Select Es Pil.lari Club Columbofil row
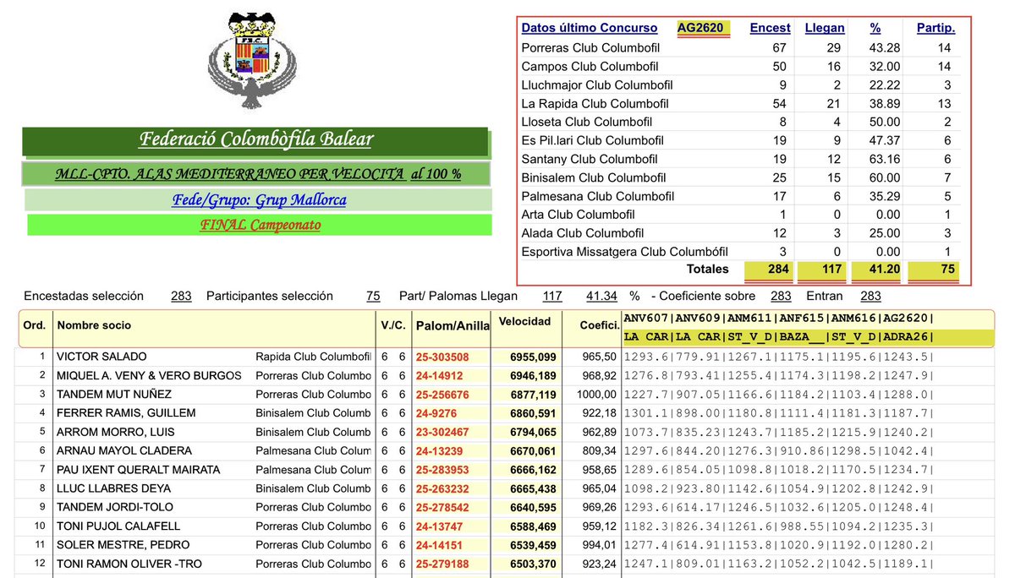This screenshot has height=578, width=1015. click(x=742, y=140)
